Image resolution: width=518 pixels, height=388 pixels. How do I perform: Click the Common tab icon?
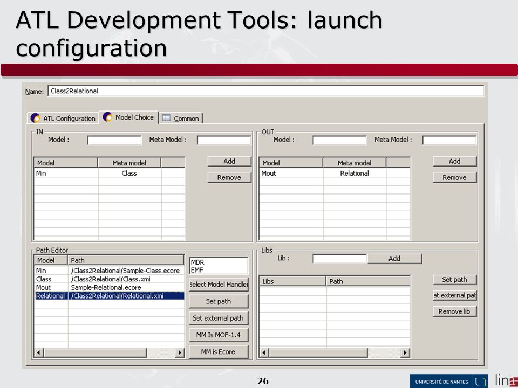point(166,118)
